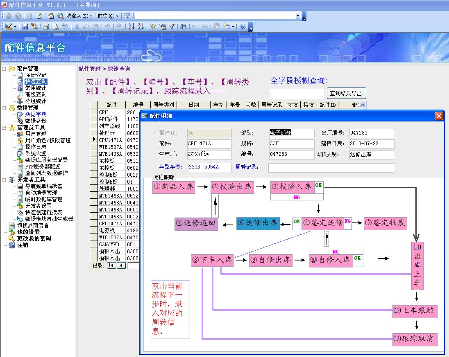
Task: Click the 查询结果导出 button
Action: (x=346, y=93)
